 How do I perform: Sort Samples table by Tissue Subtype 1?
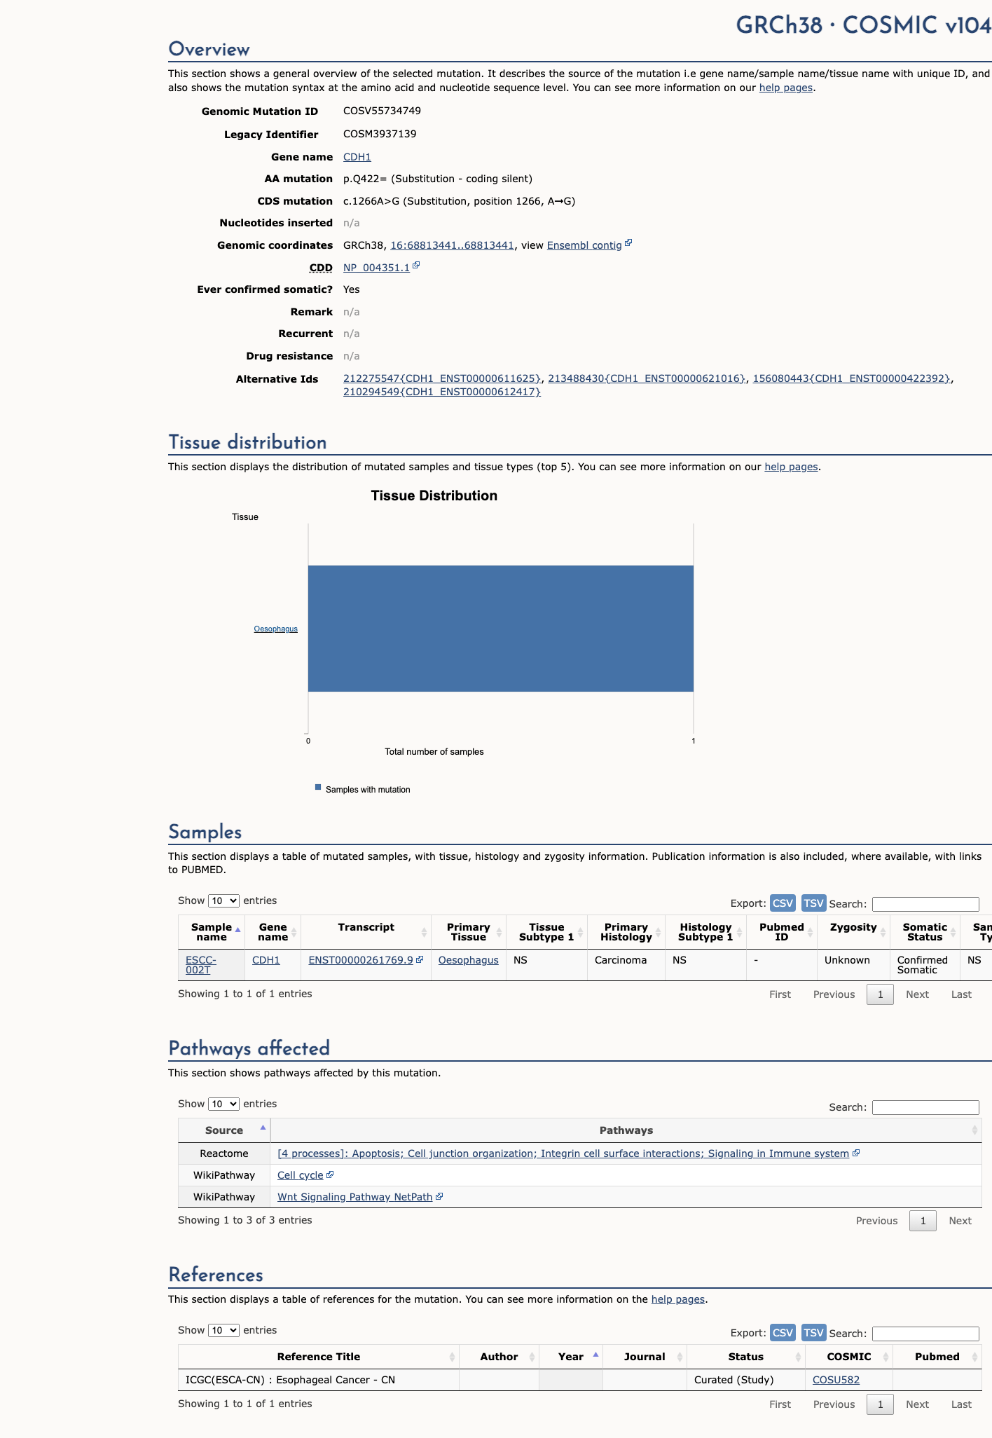[x=546, y=932]
